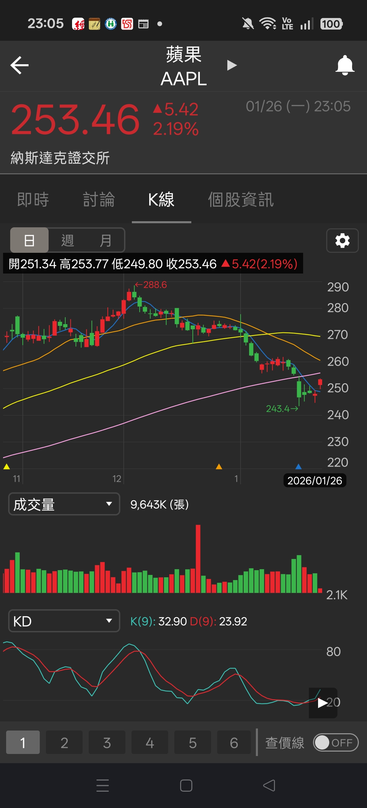Viewport: 367px width, 808px height.
Task: Tap blue triangle marker on chart axis
Action: (x=298, y=466)
